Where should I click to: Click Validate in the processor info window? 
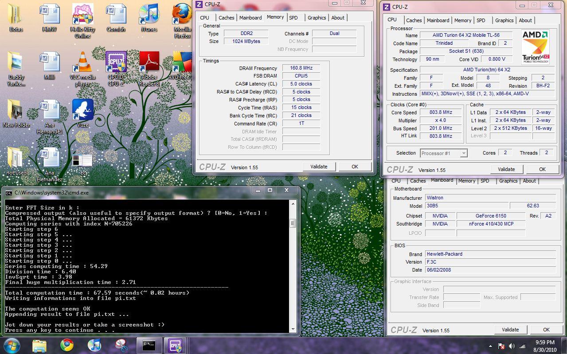(x=506, y=169)
